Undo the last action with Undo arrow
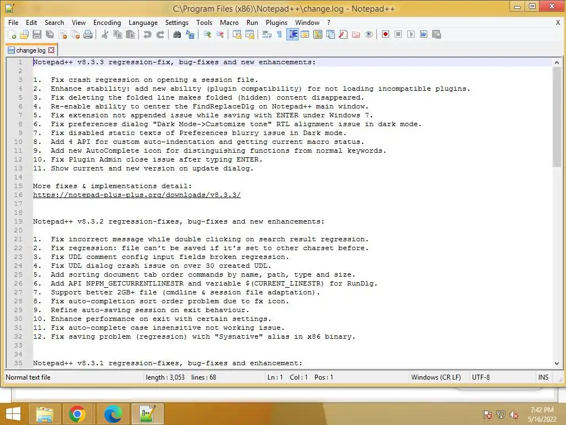Viewport: 566px width, 425px height. [x=147, y=34]
